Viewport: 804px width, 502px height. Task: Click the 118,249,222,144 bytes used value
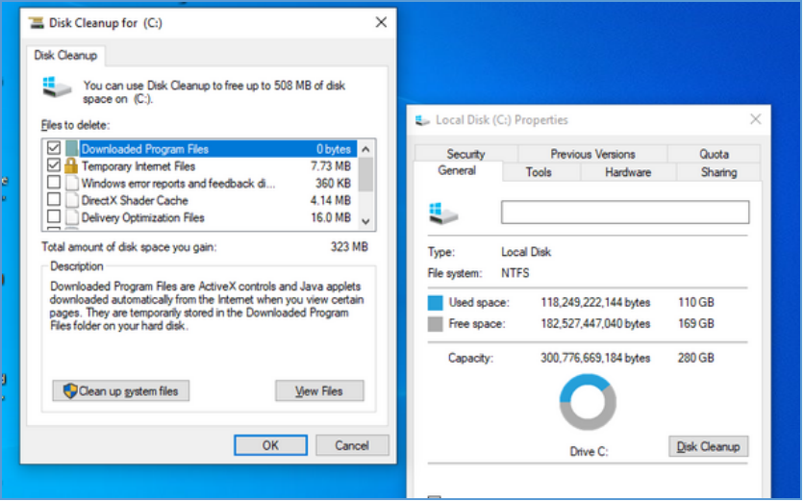point(595,303)
